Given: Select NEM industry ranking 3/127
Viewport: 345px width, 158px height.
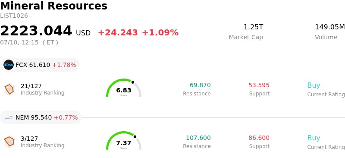Looking at the screenshot, I should (x=29, y=139).
